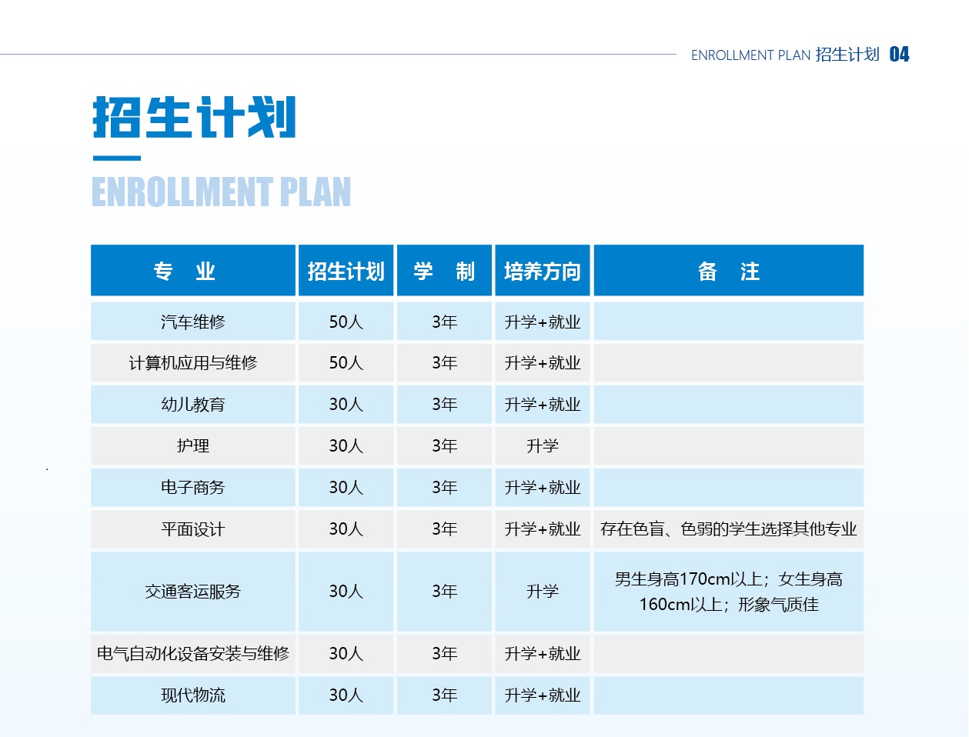969x737 pixels.
Task: Click the 平面设计 row
Action: coord(192,529)
